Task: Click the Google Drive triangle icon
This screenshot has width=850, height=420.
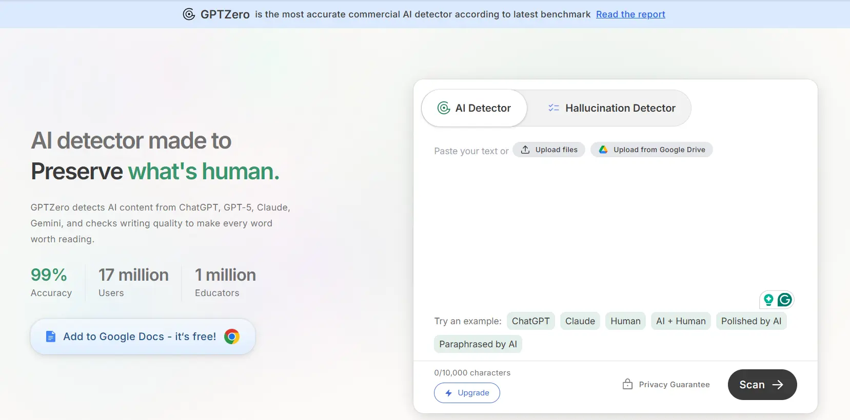Action: (603, 150)
